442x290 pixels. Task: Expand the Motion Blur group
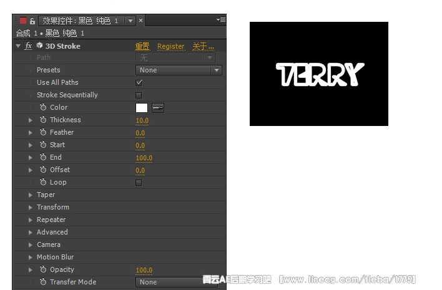pos(31,258)
